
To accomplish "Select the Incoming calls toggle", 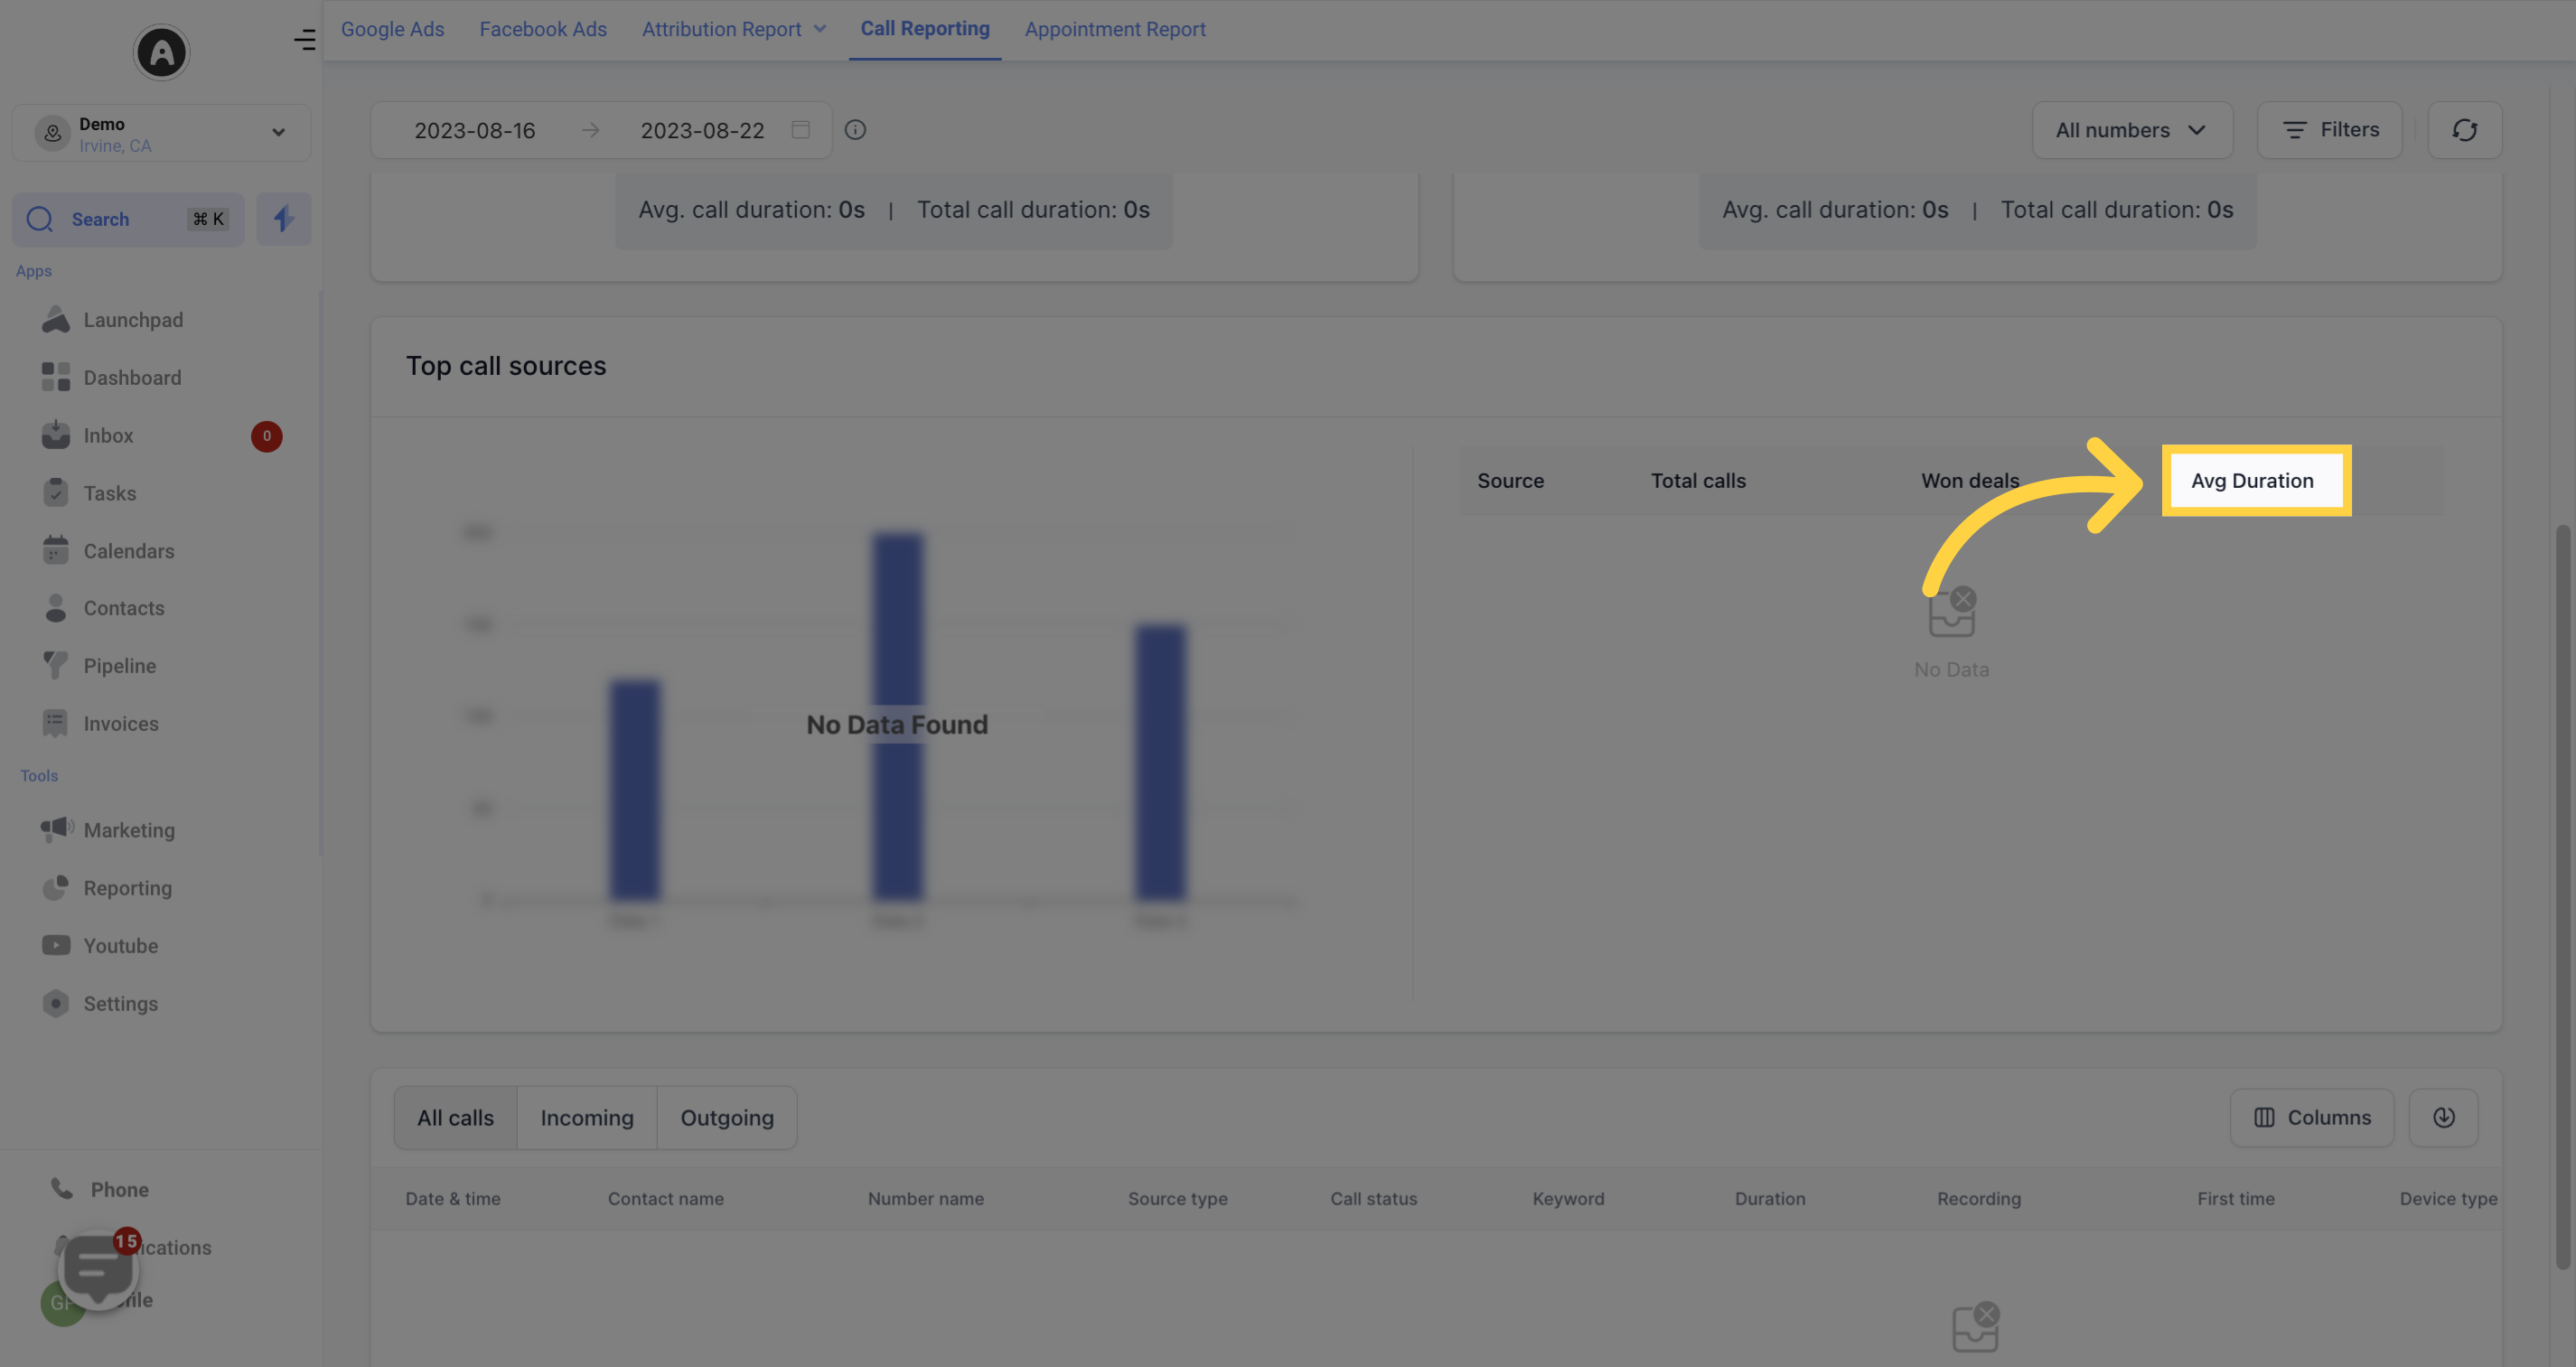I will [586, 1117].
